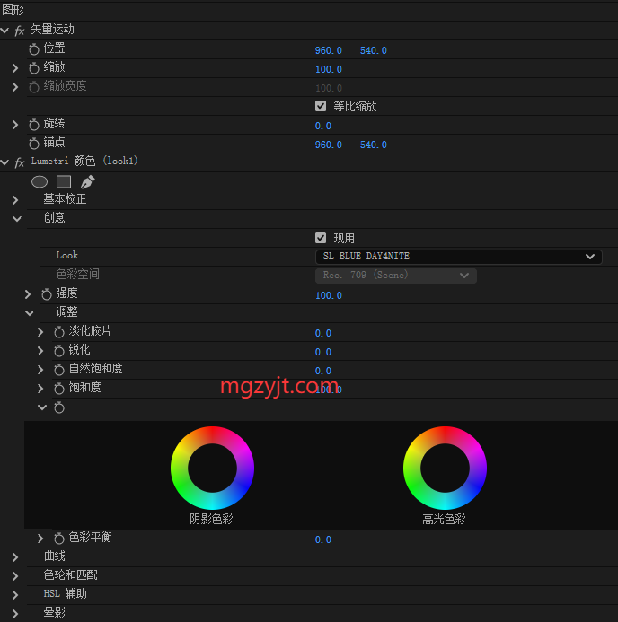Toggle the fx badge of Lumetri 颜色
This screenshot has height=622, width=618.
20,162
